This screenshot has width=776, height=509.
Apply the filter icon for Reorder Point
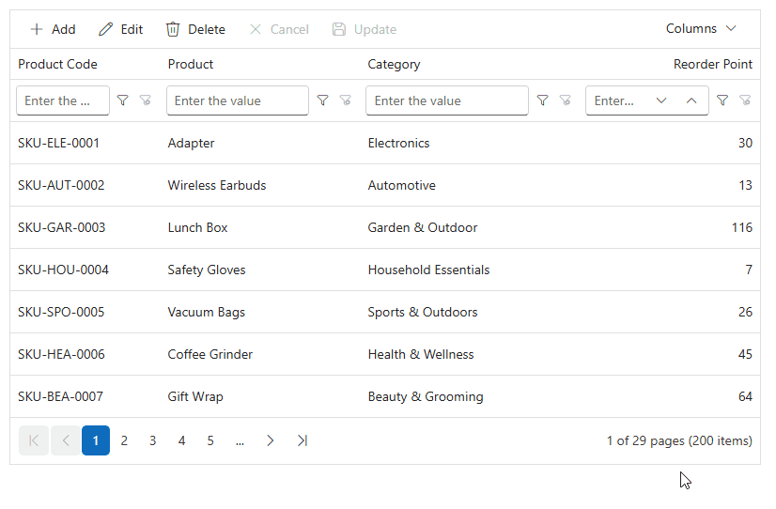(x=722, y=100)
